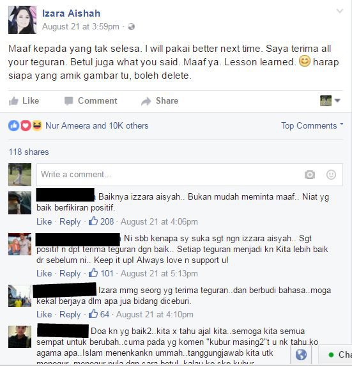The image size is (352, 366).
Task: Click the Like thumbs-up icon under post
Action: point(13,101)
